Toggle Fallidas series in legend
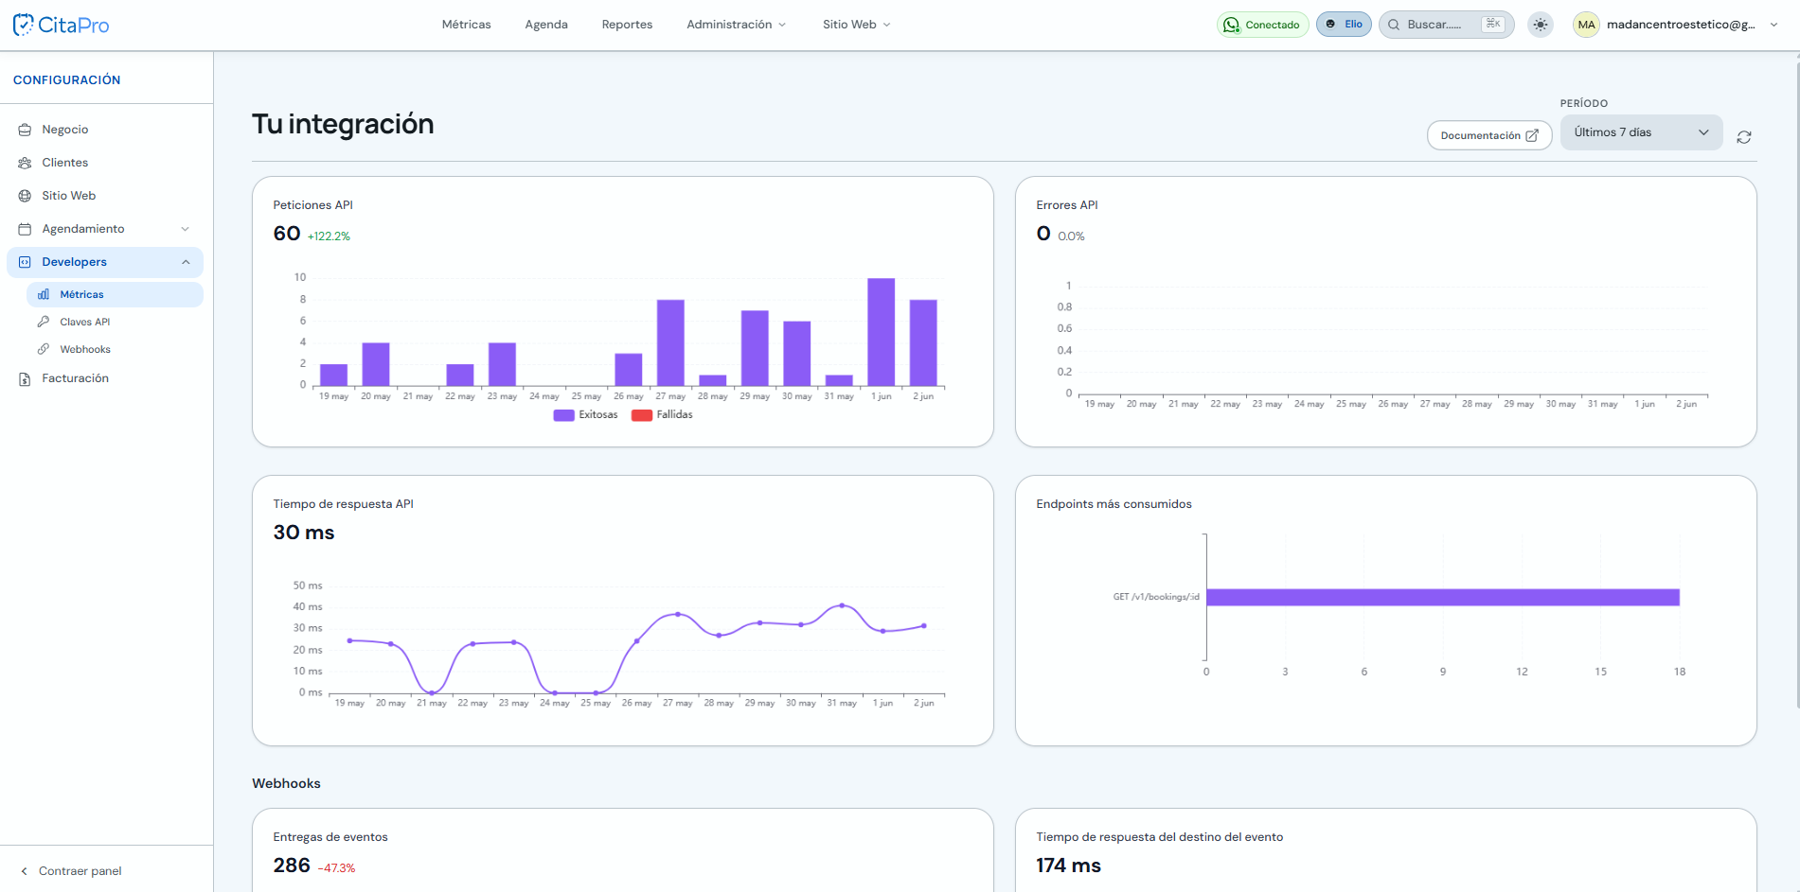The image size is (1800, 892). [x=663, y=415]
